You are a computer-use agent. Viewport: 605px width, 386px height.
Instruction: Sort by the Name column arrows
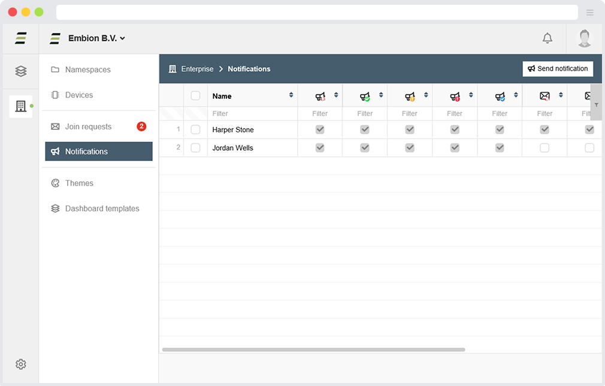291,96
